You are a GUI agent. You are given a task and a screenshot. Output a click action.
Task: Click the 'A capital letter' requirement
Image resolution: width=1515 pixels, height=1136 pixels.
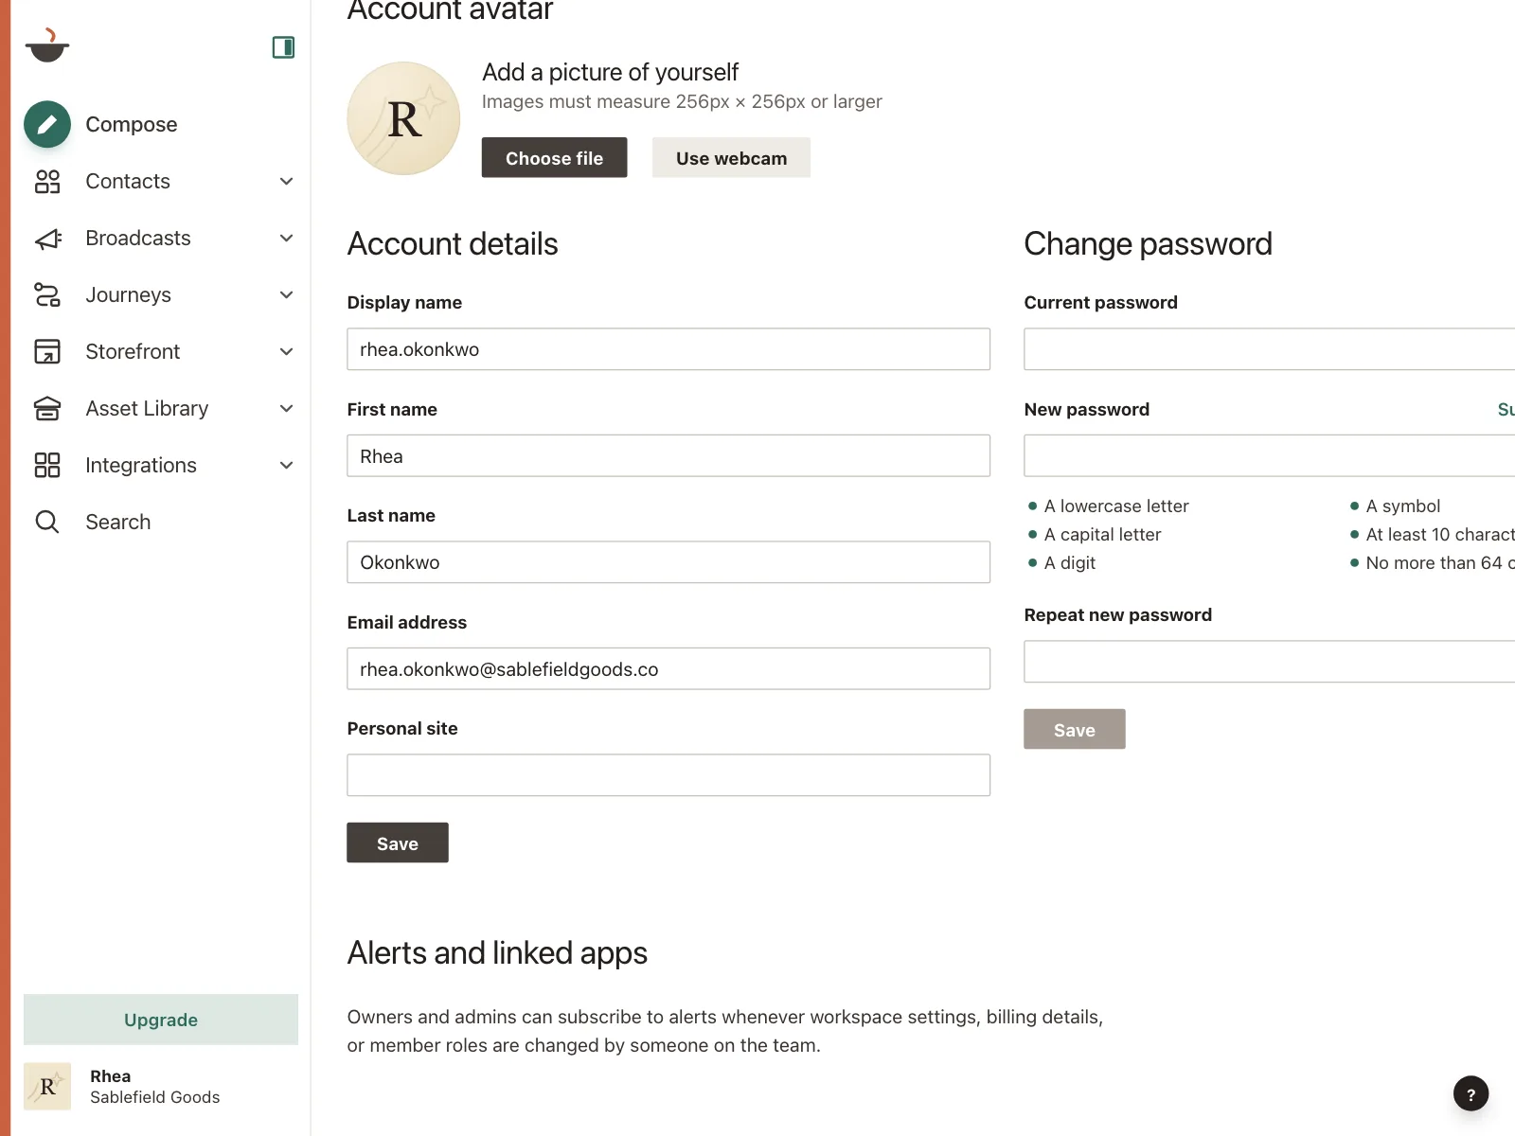click(x=1102, y=535)
